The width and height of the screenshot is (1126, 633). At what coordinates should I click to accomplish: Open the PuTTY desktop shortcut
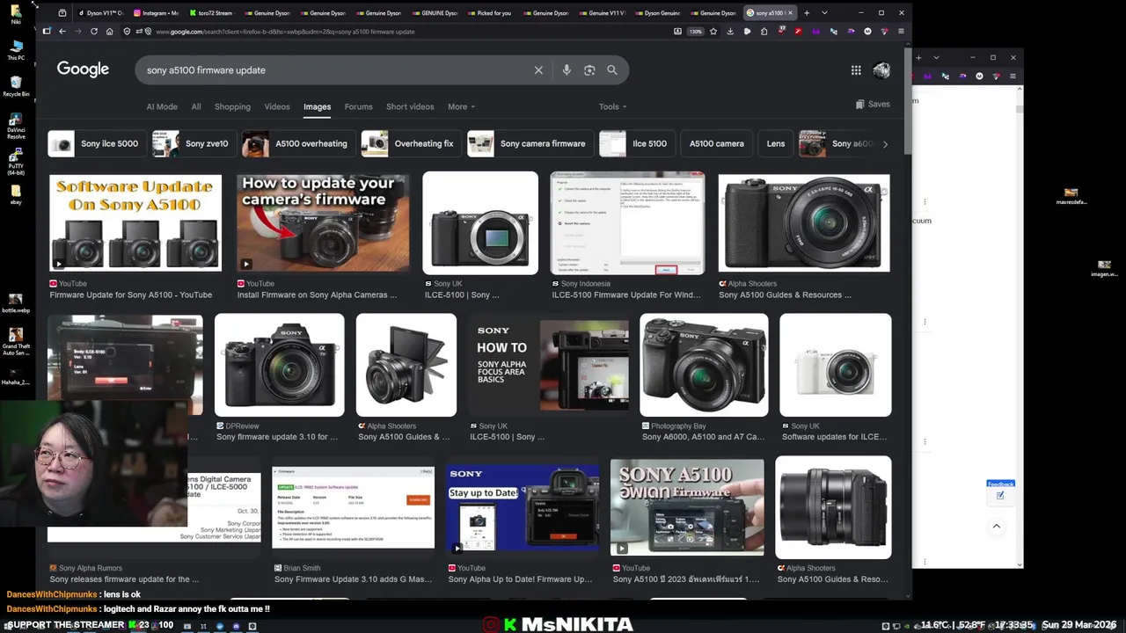point(16,162)
